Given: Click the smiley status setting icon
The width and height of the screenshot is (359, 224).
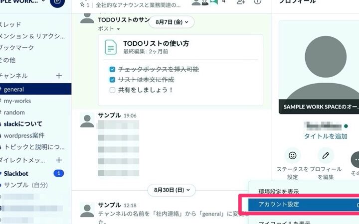Looking at the screenshot, I should click(293, 155).
